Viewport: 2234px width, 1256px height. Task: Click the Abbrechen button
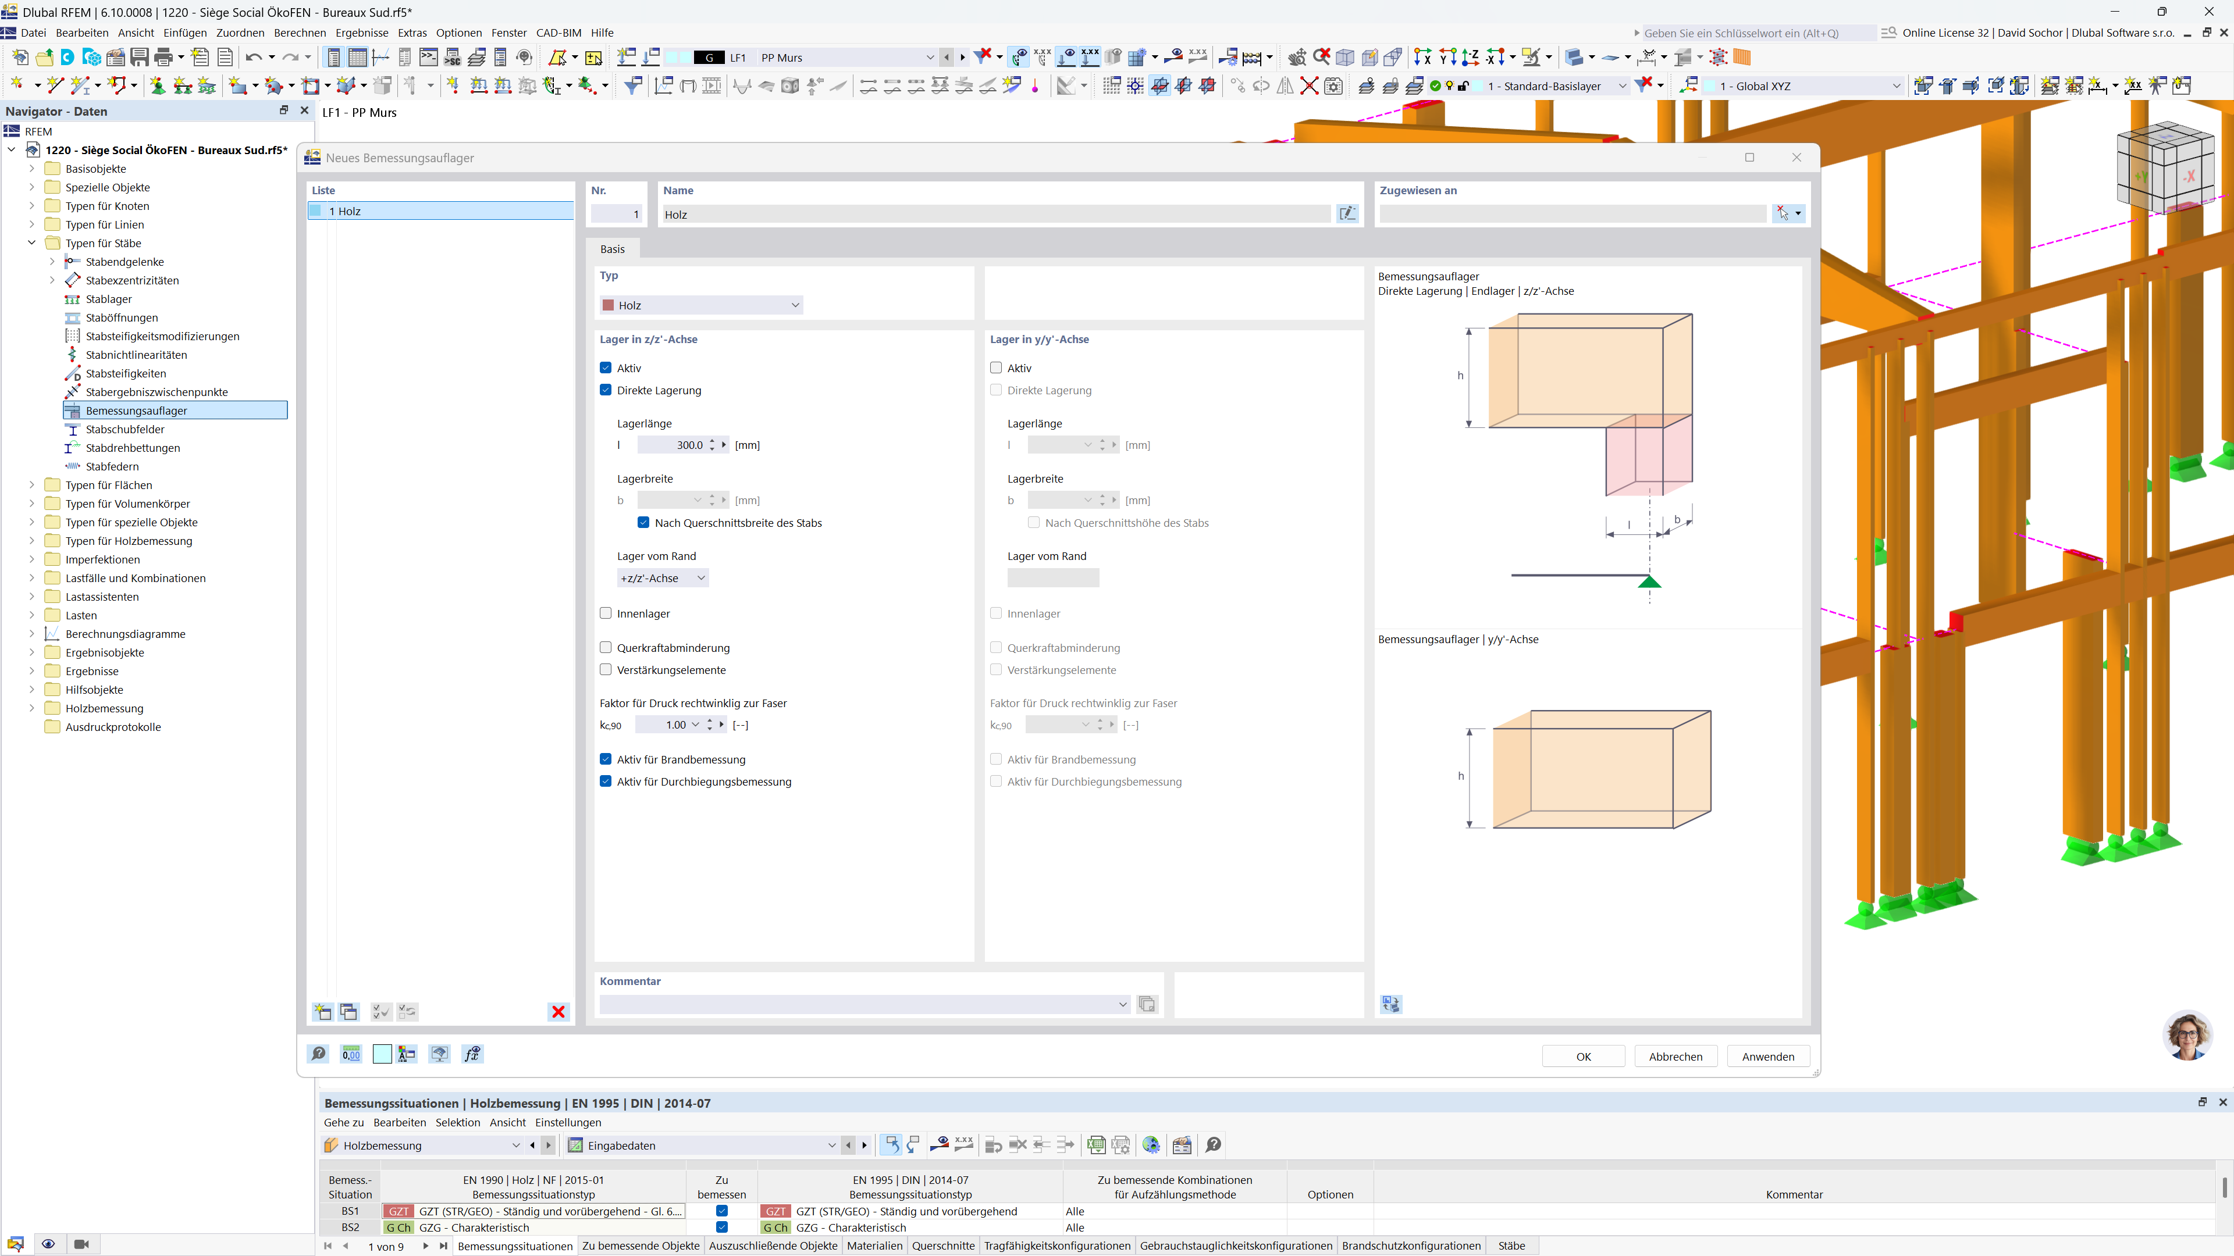point(1675,1056)
